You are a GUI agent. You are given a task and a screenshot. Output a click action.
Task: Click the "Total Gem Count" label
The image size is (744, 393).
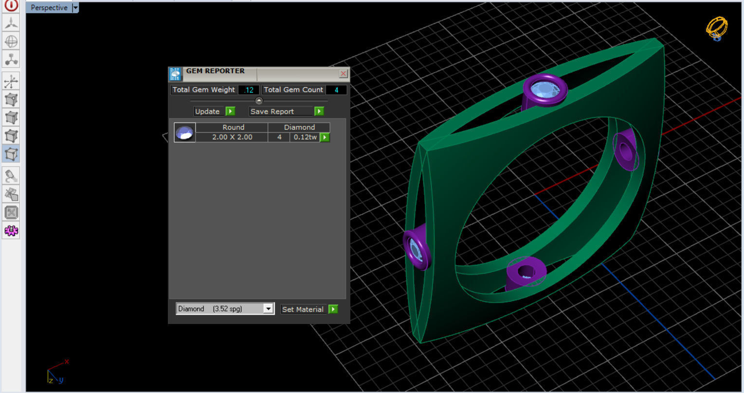pos(293,90)
